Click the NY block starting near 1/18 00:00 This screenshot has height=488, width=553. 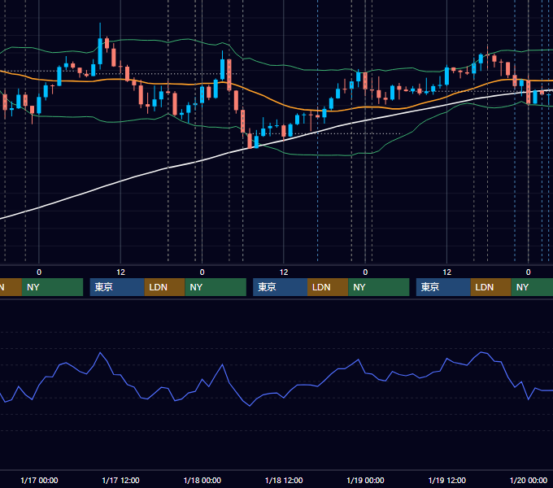tap(216, 287)
